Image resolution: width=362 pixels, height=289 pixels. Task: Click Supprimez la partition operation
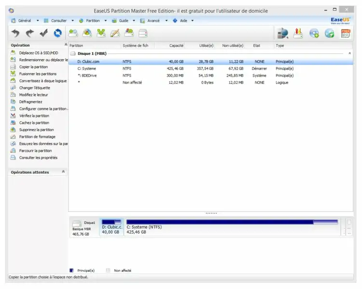(x=37, y=130)
